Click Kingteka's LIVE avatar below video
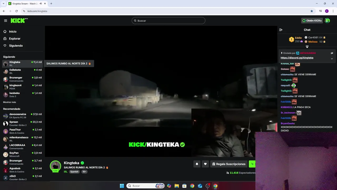Image resolution: width=337 pixels, height=190 pixels. 55,166
